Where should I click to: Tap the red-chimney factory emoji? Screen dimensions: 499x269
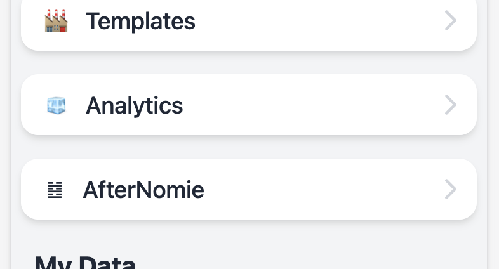56,21
